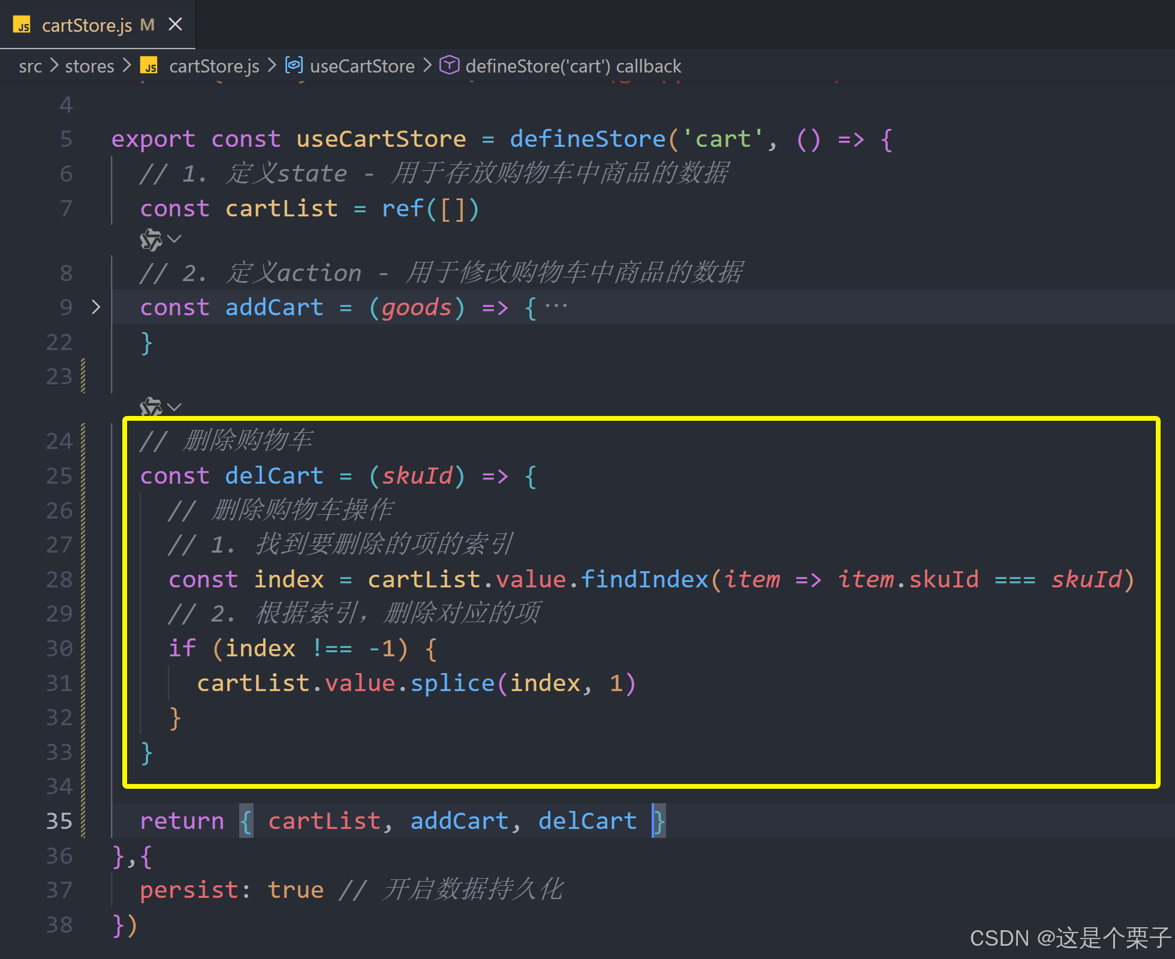
Task: Click the JS file icon in tab
Action: (22, 25)
